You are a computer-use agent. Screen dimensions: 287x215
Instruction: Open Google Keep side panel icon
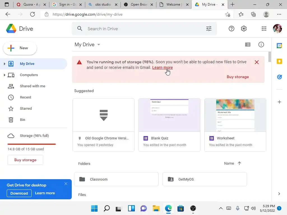pyautogui.click(x=279, y=61)
